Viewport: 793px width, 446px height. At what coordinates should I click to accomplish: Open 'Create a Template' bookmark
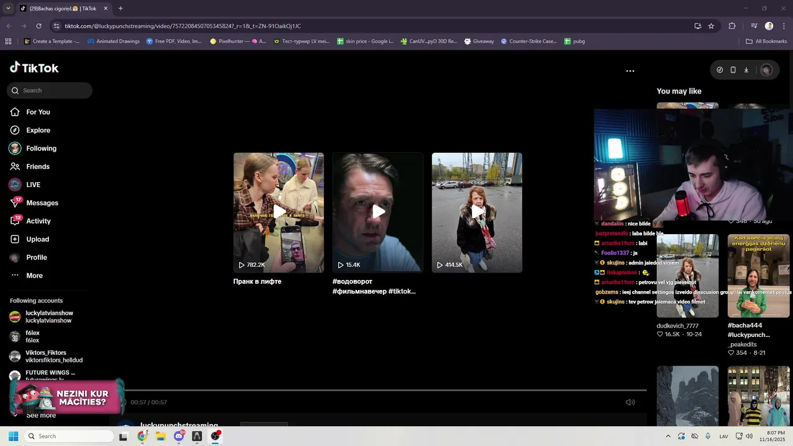tap(52, 42)
